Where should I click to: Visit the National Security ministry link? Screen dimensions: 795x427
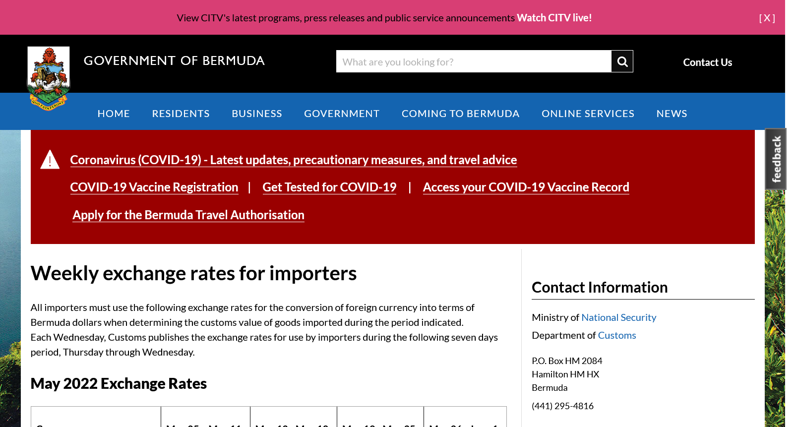[618, 317]
